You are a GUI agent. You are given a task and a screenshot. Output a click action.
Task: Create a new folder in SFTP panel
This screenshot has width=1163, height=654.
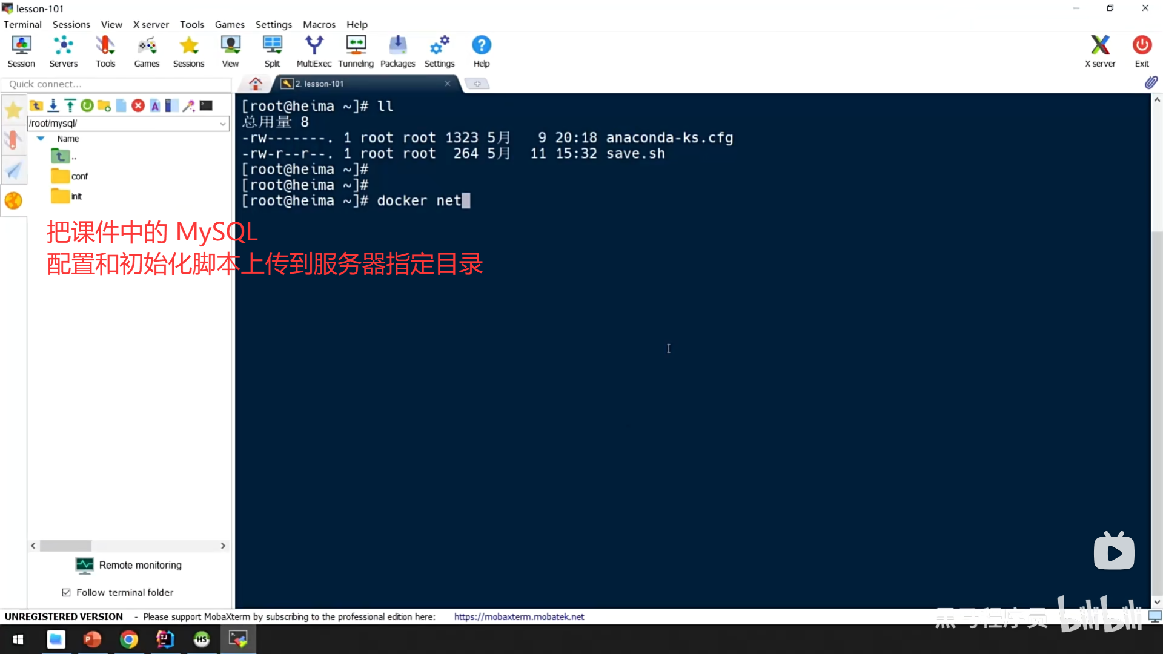[x=104, y=106]
